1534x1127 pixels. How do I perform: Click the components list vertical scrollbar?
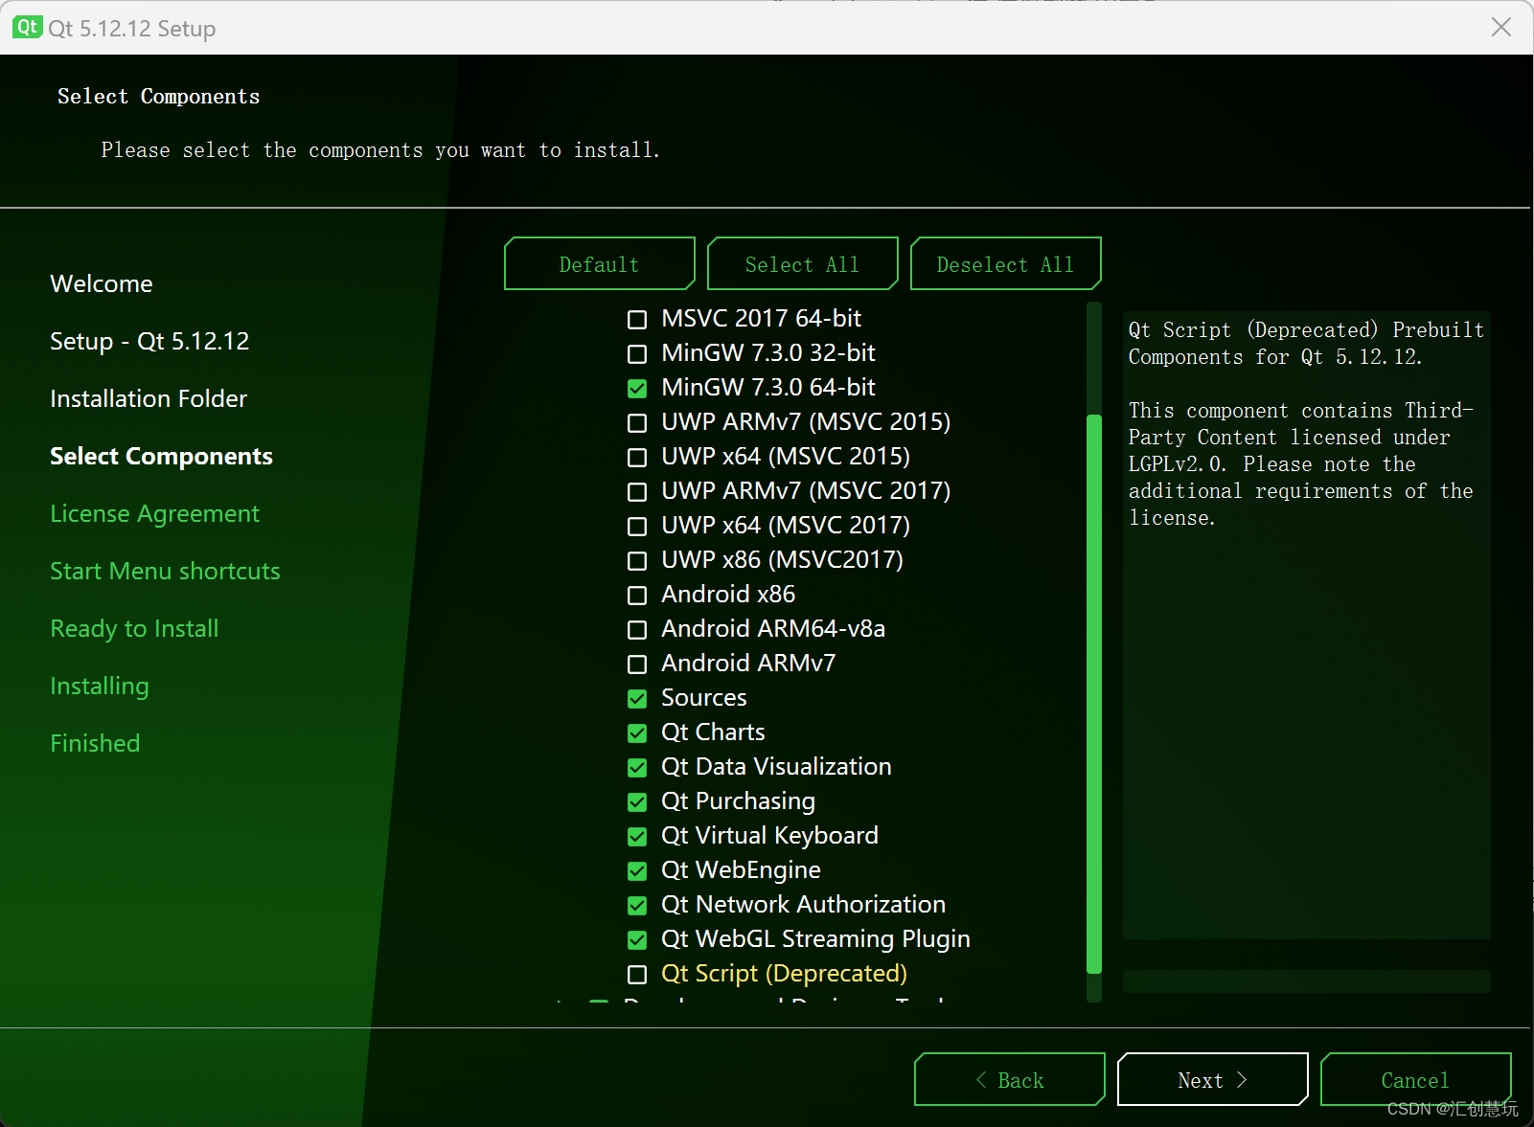coord(1094,693)
